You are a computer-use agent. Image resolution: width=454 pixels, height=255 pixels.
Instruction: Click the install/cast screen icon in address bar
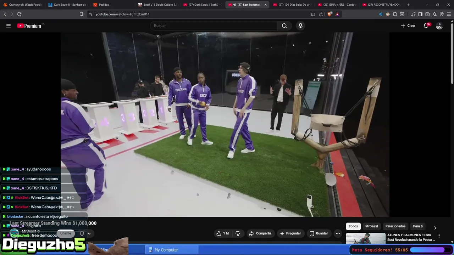(x=313, y=14)
